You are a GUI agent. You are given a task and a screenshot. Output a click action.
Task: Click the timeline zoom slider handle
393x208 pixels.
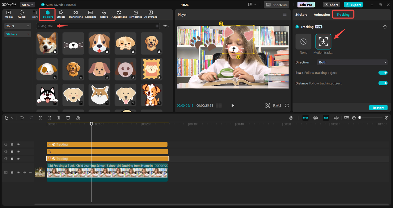(x=360, y=118)
